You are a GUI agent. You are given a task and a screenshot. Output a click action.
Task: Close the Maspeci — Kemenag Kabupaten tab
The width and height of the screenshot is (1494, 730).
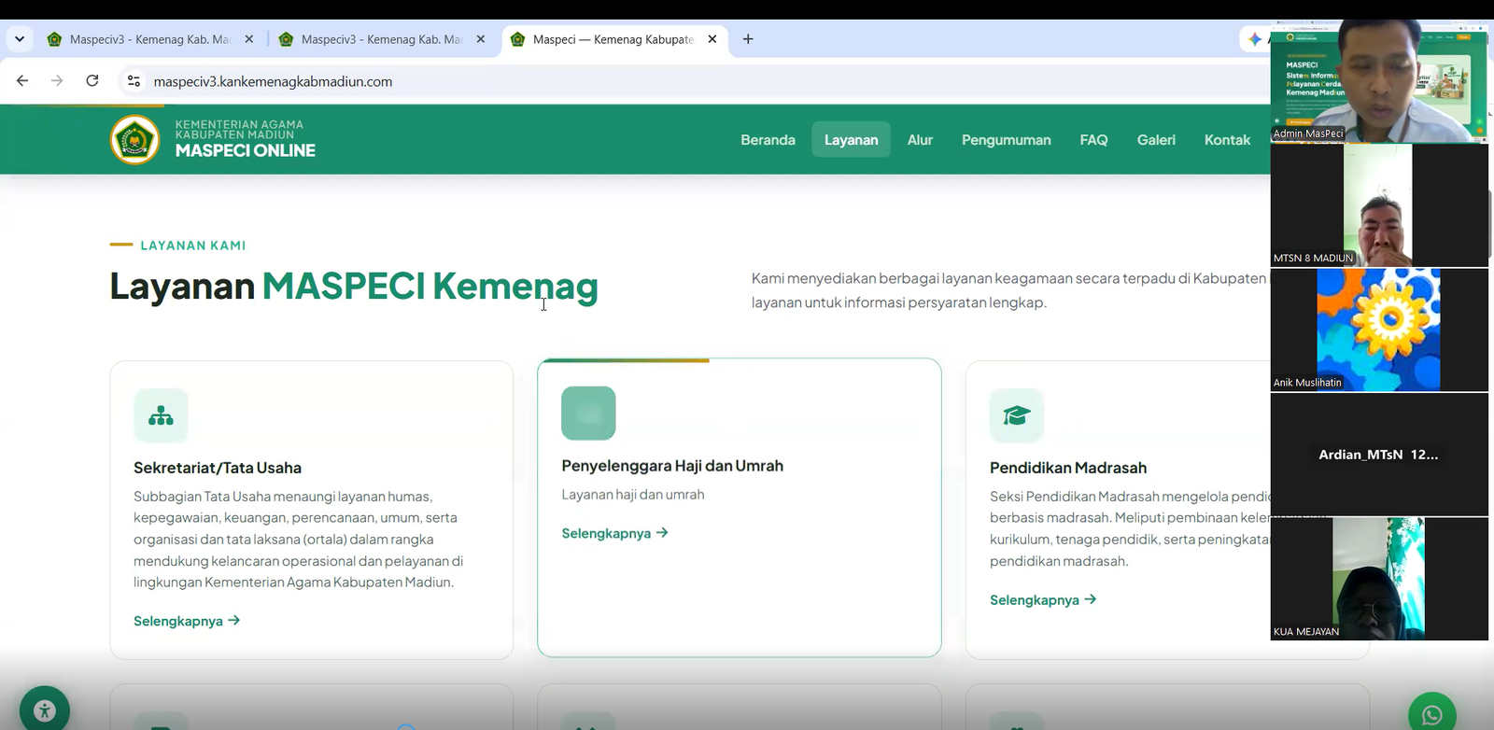pyautogui.click(x=712, y=39)
